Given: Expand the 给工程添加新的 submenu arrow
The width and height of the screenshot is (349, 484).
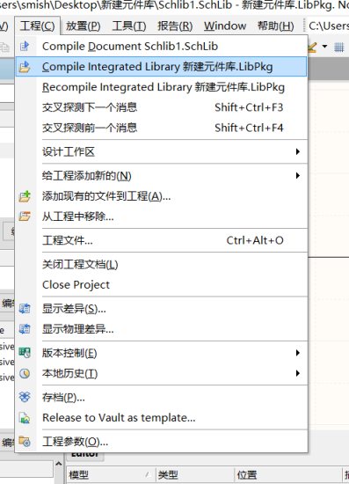Looking at the screenshot, I should click(x=297, y=176).
